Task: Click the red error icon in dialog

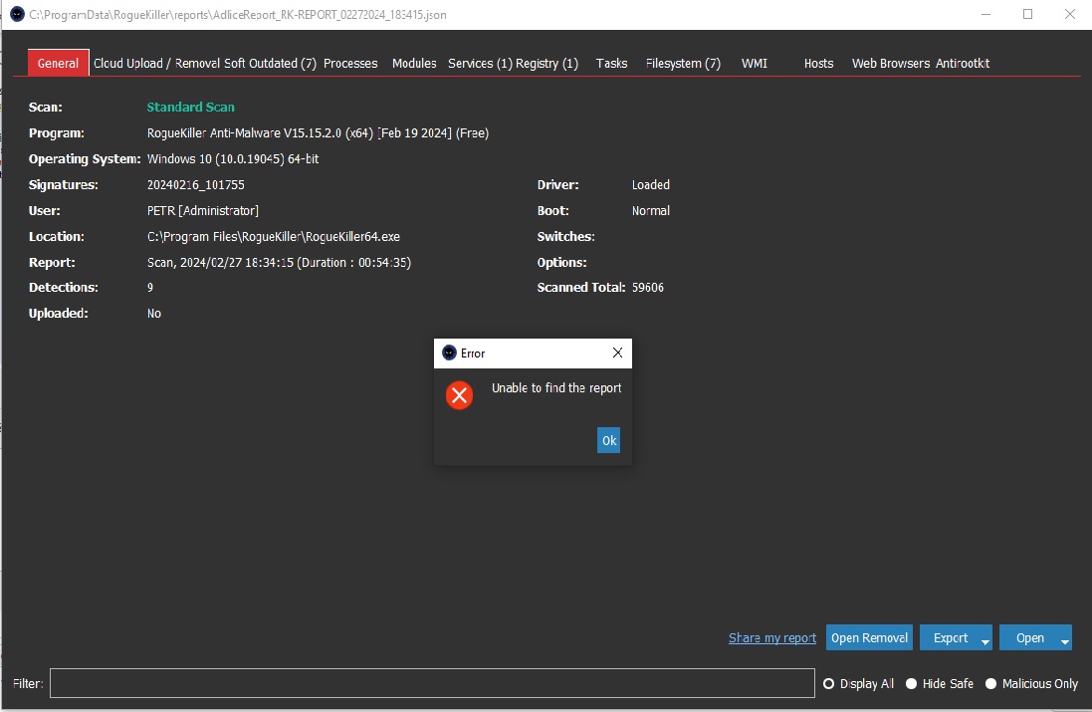Action: click(x=459, y=395)
